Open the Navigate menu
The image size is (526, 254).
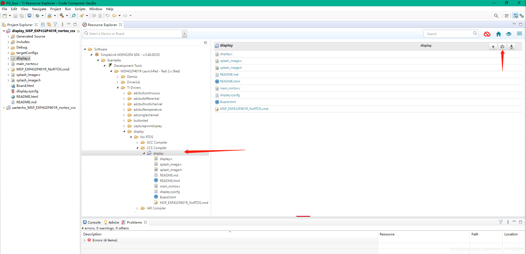click(39, 9)
